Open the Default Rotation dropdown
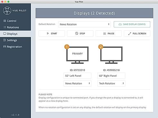The height and width of the screenshot is (118, 158). coord(84,24)
